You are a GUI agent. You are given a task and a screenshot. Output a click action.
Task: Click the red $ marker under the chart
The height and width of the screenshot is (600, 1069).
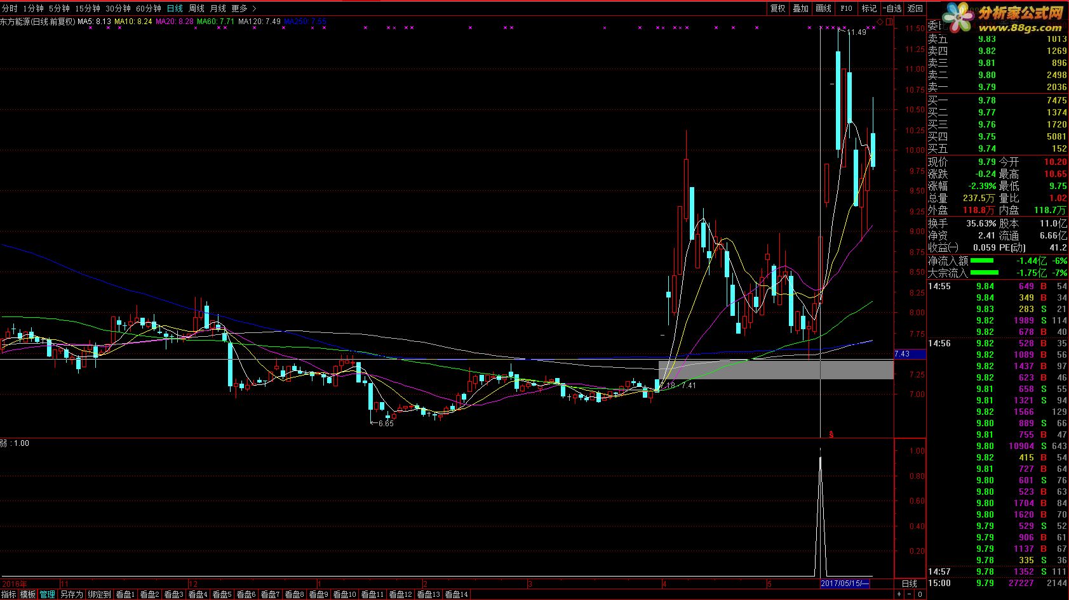click(x=831, y=434)
